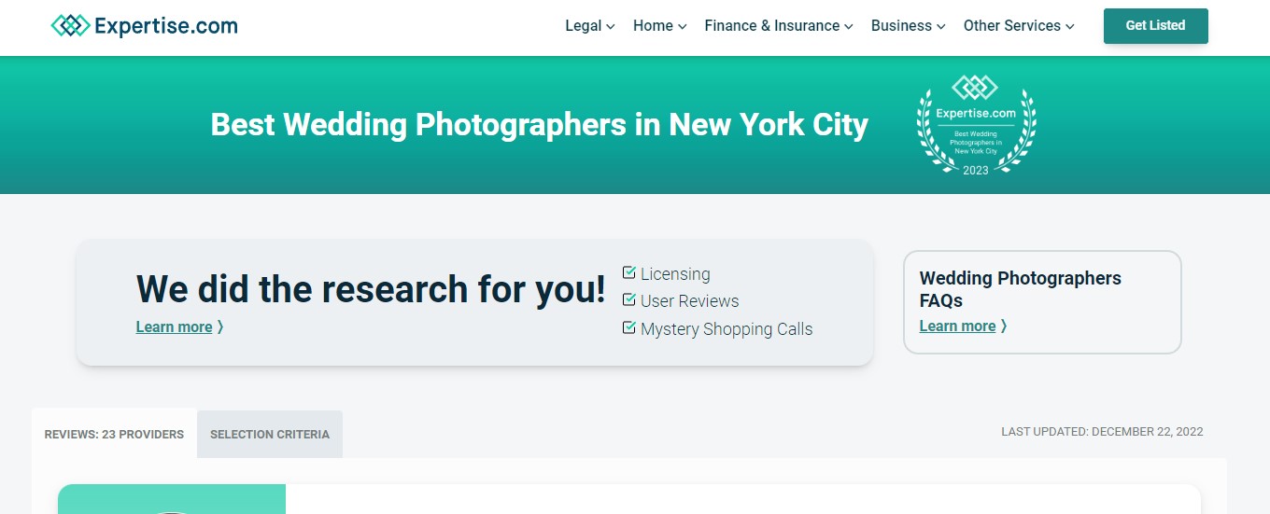Open Learn more under research heading
This screenshot has width=1270, height=514.
tap(174, 327)
